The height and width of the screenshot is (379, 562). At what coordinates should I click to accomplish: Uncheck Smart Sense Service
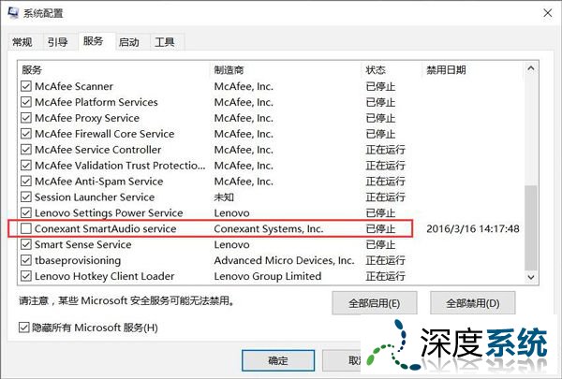pos(26,244)
